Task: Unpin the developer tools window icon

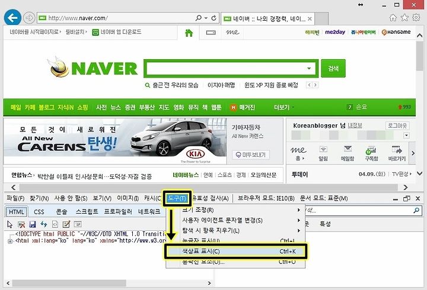Action: tap(407, 198)
